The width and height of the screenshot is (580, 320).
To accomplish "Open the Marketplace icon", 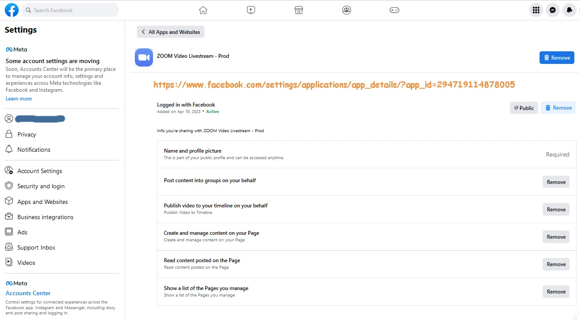I will tap(299, 10).
